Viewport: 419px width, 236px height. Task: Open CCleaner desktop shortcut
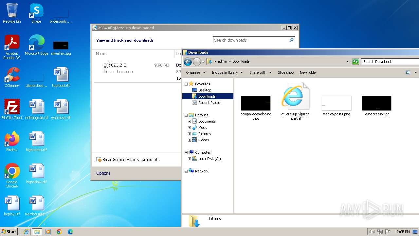pos(12,77)
